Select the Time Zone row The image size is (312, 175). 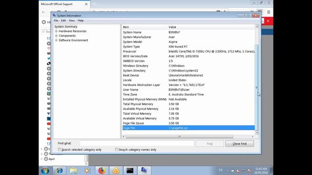[x=189, y=94]
